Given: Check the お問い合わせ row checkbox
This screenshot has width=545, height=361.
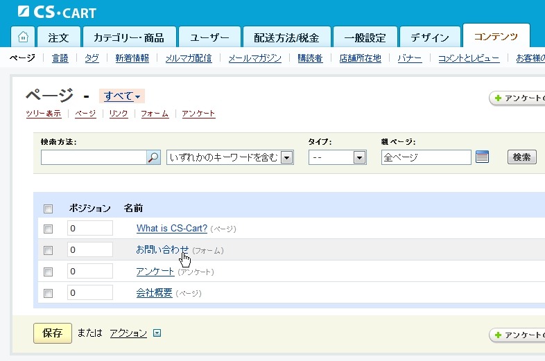Looking at the screenshot, I should point(48,250).
